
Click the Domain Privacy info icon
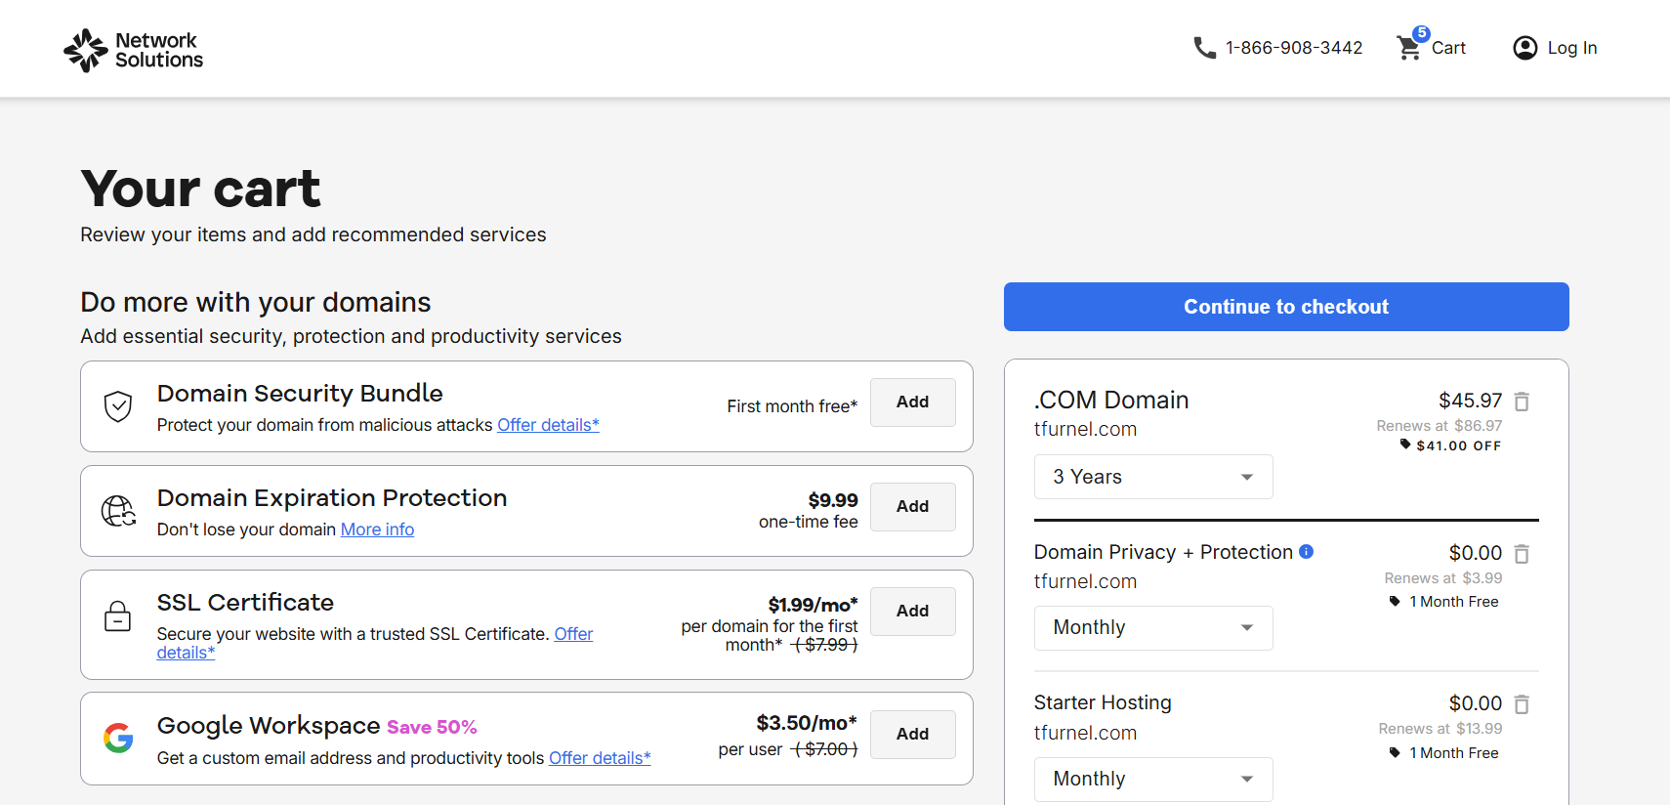1306,552
